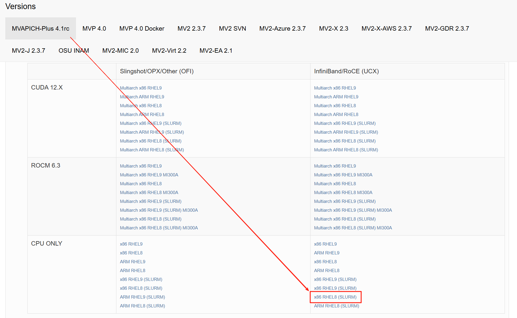
Task: Open the MV2-X-AWS 2.3.7 tab
Action: [x=386, y=29]
